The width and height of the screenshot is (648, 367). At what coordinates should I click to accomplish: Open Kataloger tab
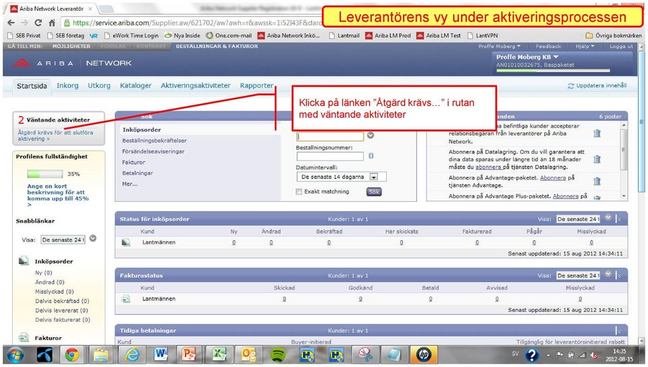[136, 86]
